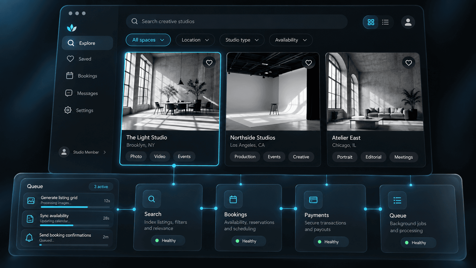The image size is (476, 268).
Task: Click the Photo tag on The Light Studio
Action: pos(136,156)
